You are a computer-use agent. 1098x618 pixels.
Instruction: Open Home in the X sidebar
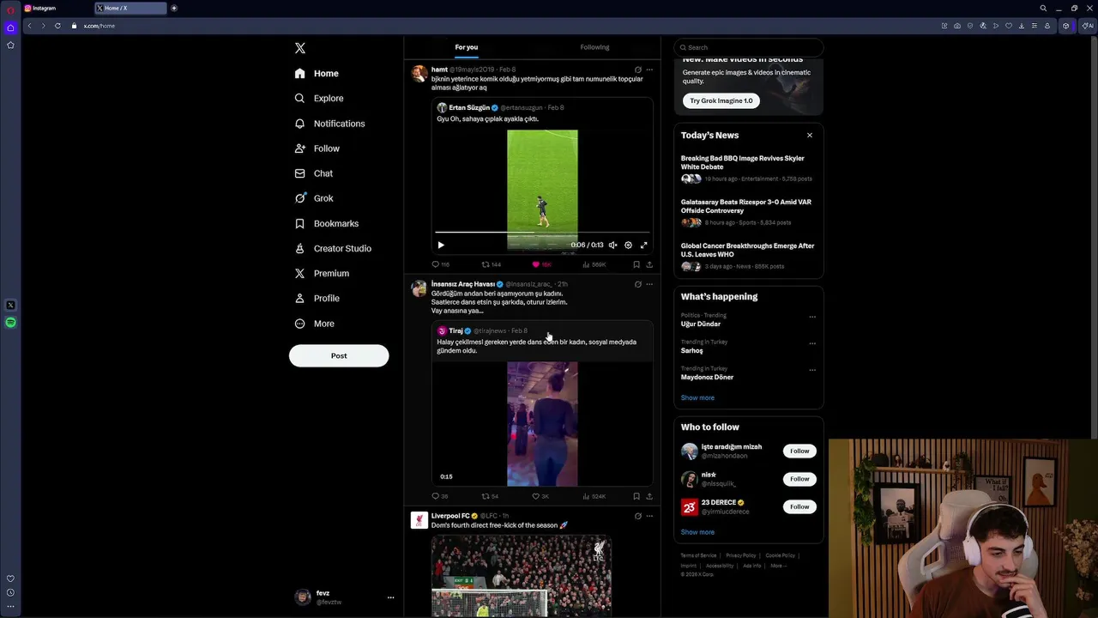pos(317,74)
